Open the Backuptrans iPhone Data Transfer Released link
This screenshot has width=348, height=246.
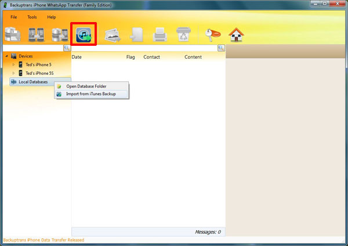click(43, 240)
